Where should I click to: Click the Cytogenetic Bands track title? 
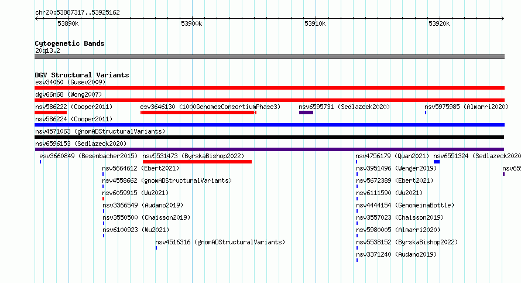coord(70,43)
